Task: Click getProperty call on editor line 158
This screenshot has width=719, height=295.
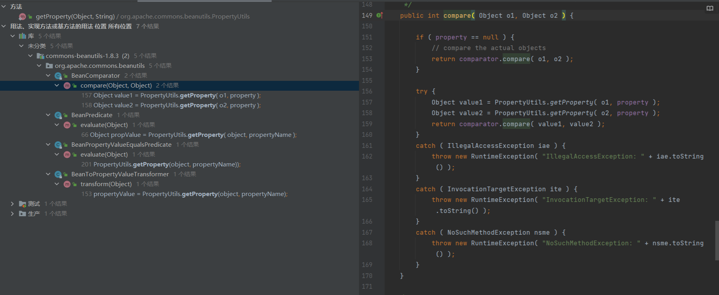Action: tap(571, 113)
